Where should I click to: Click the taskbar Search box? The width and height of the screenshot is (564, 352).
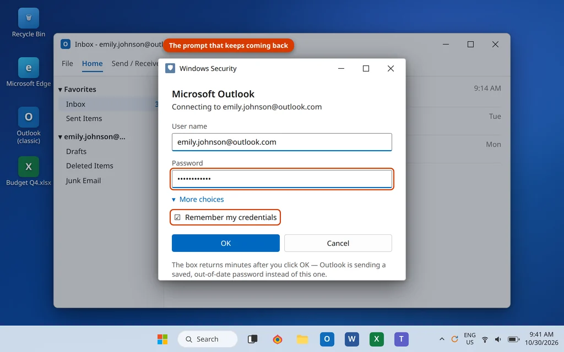(x=208, y=339)
